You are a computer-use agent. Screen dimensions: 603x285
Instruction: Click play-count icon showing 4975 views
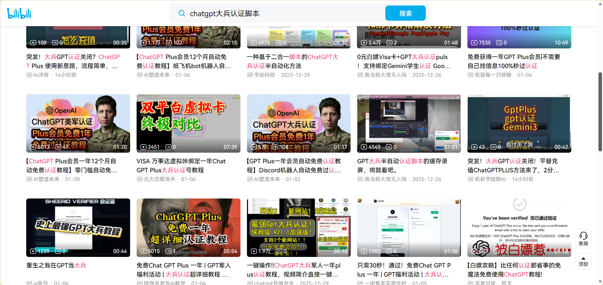click(x=254, y=43)
